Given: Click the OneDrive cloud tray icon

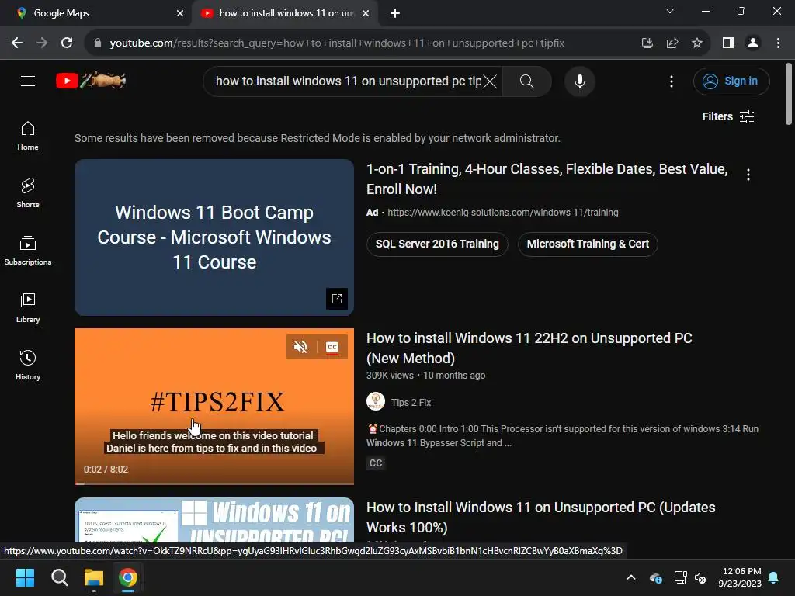Looking at the screenshot, I should pyautogui.click(x=655, y=577).
